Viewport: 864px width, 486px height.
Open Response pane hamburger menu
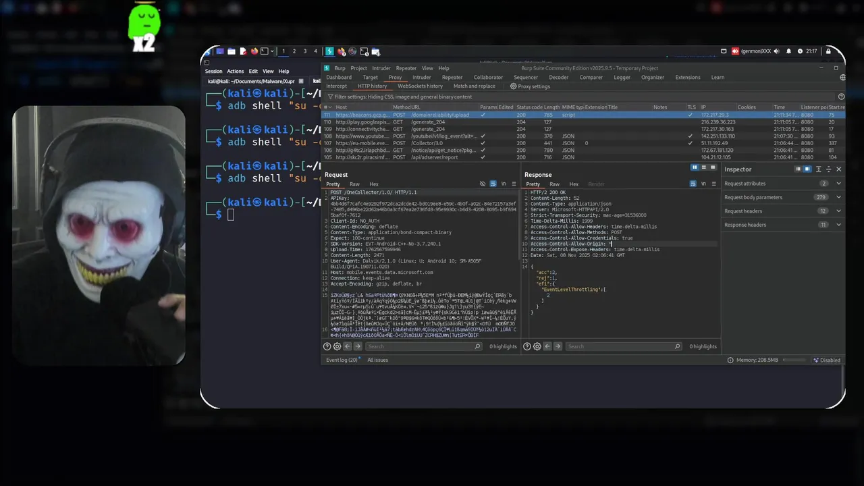tap(713, 184)
